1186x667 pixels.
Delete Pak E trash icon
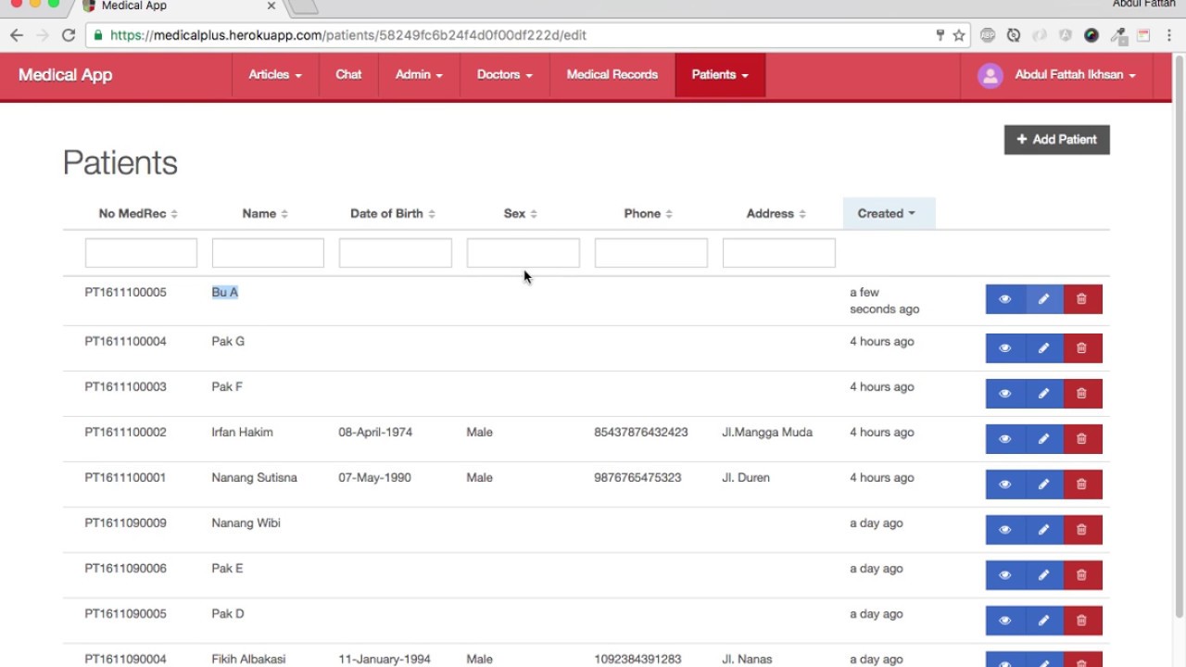point(1082,575)
